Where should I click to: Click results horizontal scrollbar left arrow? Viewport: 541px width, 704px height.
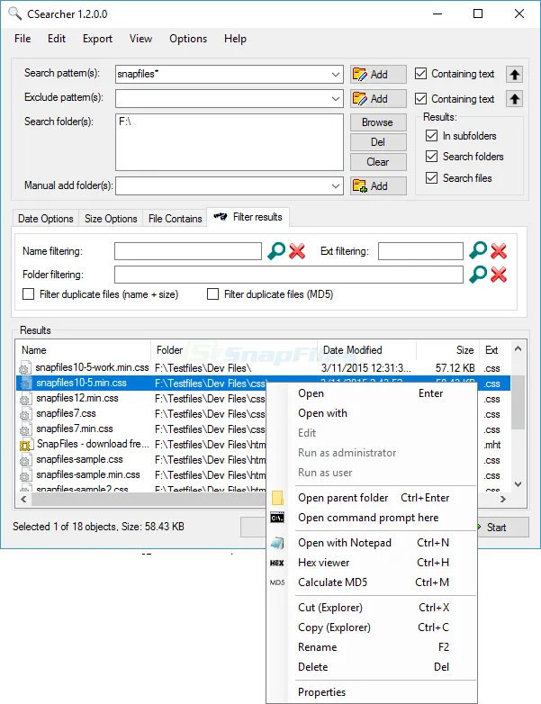tap(23, 499)
